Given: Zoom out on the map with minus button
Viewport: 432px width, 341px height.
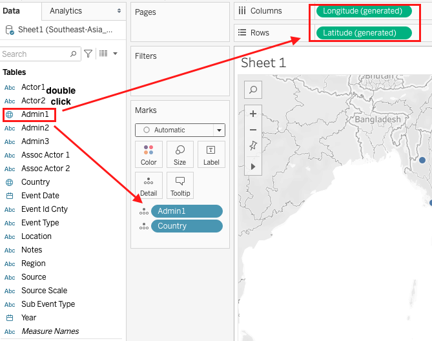Looking at the screenshot, I should point(253,130).
